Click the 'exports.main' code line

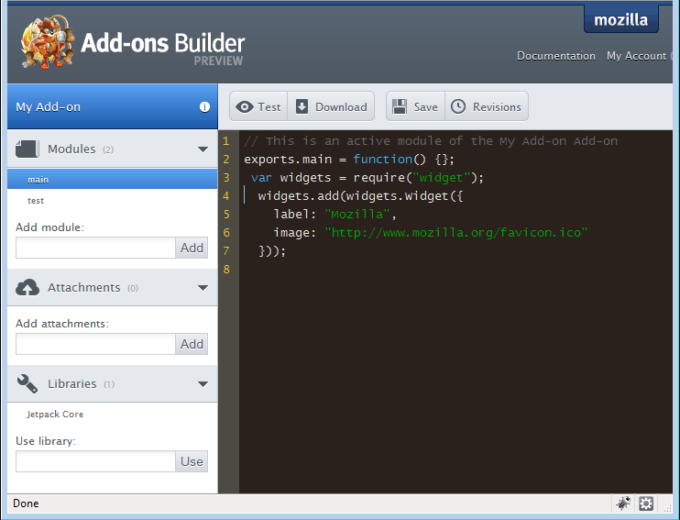tap(349, 160)
